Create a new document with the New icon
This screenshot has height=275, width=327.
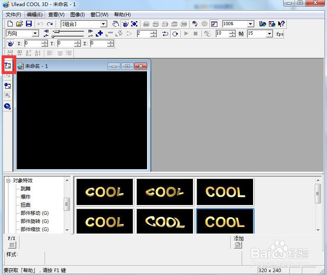pyautogui.click(x=10, y=24)
